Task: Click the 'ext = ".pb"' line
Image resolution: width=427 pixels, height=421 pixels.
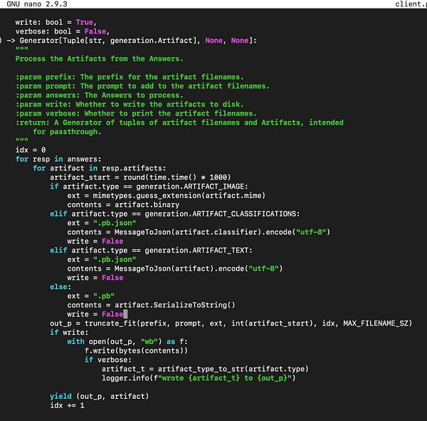Action: coord(90,296)
